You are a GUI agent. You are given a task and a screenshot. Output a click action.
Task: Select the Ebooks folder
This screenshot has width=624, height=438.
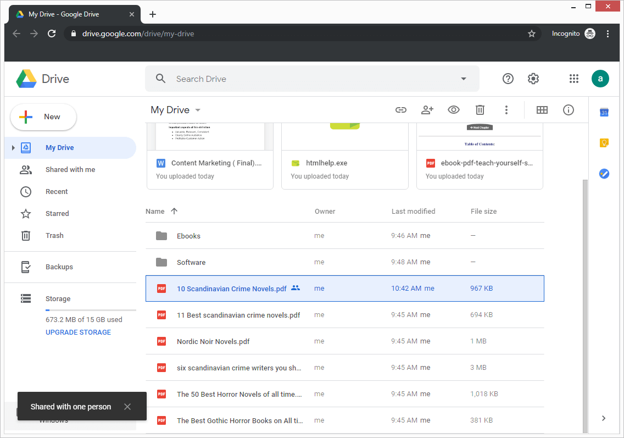pos(344,236)
